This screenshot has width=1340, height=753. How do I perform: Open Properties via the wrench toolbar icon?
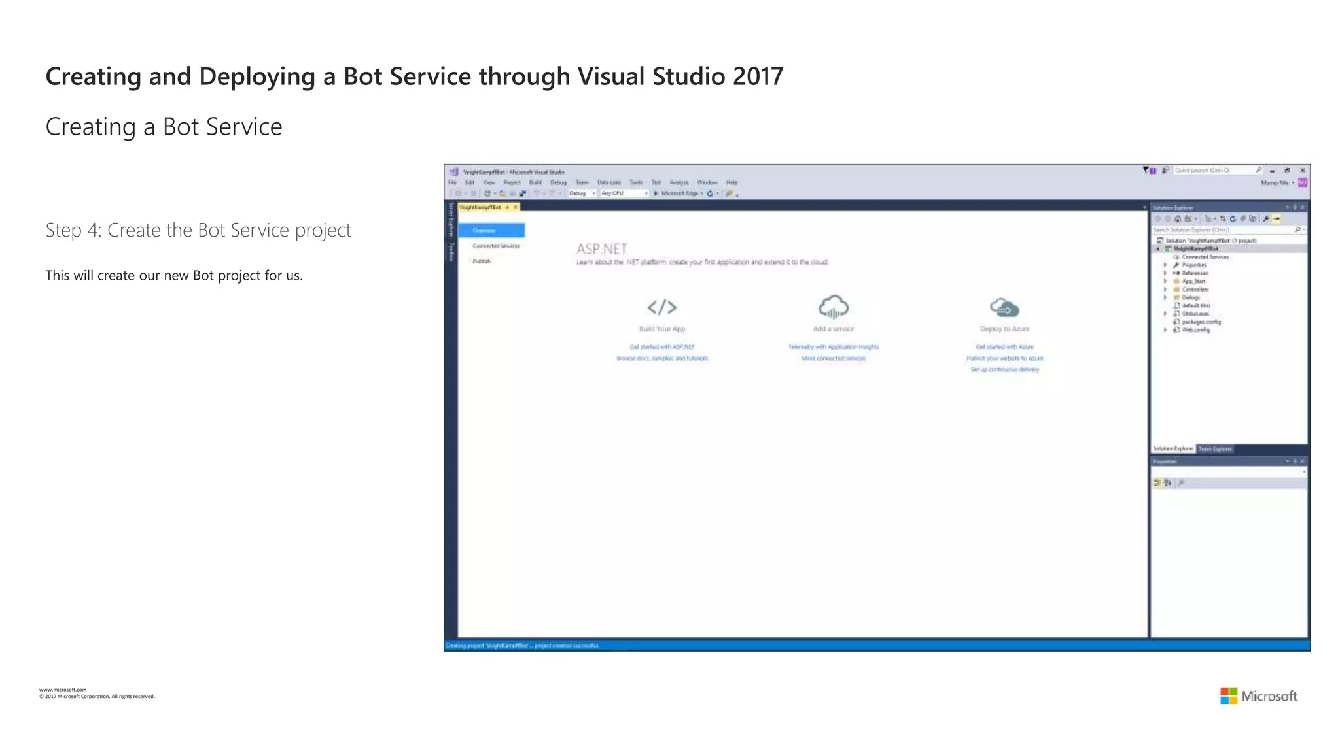tap(1266, 219)
